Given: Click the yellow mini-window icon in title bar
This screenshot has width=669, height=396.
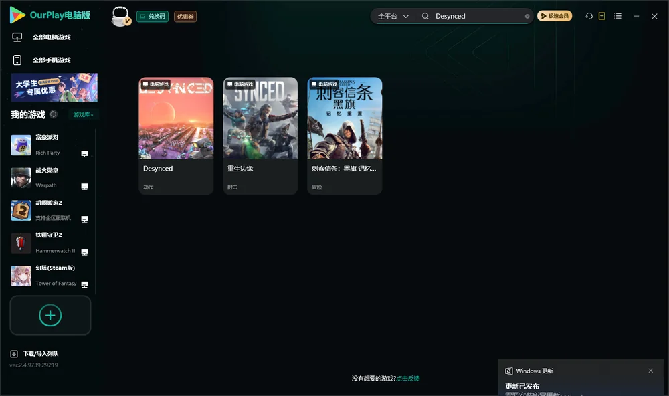Looking at the screenshot, I should [x=601, y=16].
